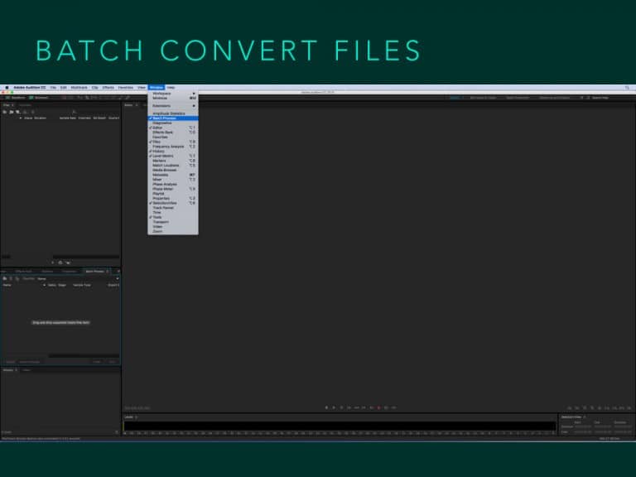Choose Effects Rack from the Window menu
This screenshot has width=636, height=477.
click(173, 132)
